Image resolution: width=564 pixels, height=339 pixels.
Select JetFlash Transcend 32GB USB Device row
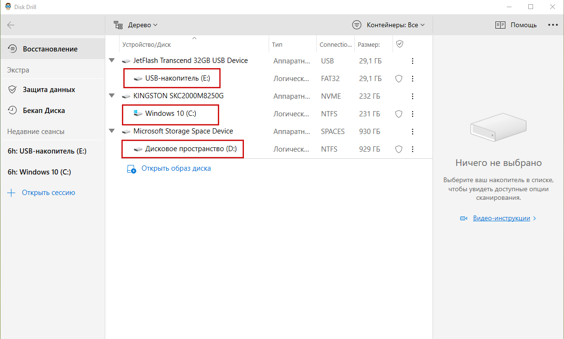pyautogui.click(x=269, y=61)
